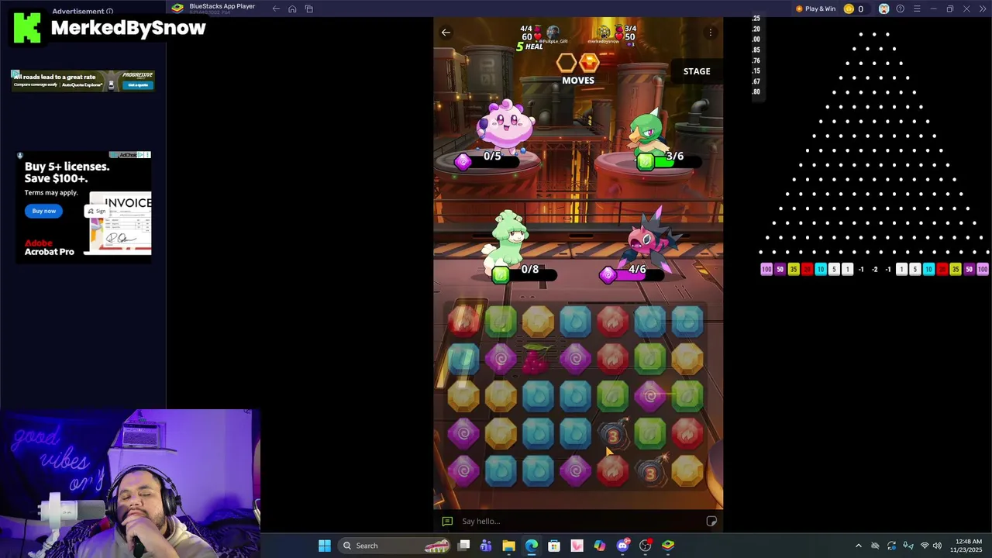
Task: Open the BlueStacks home screen icon
Action: [x=292, y=9]
